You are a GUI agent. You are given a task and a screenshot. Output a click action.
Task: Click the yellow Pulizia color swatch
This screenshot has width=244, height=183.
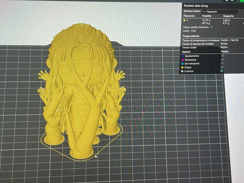coord(182,67)
